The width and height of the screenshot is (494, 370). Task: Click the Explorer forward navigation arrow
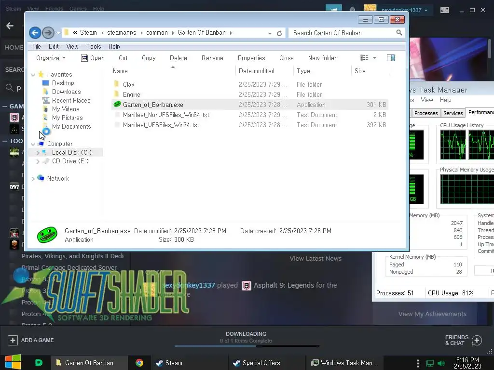[x=48, y=32]
